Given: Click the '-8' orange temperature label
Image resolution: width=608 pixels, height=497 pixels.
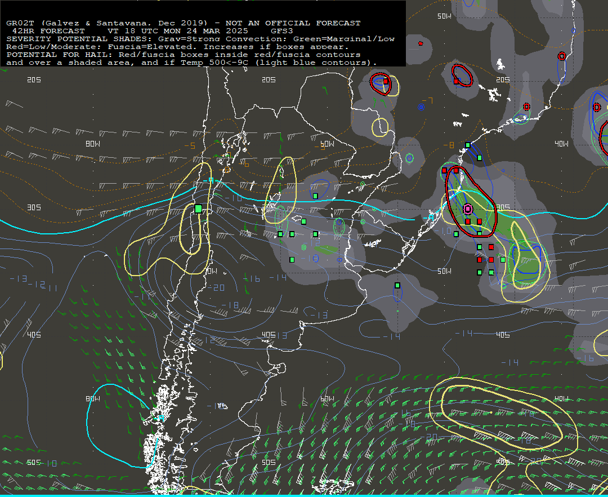Looking at the screenshot, I should (448, 145).
